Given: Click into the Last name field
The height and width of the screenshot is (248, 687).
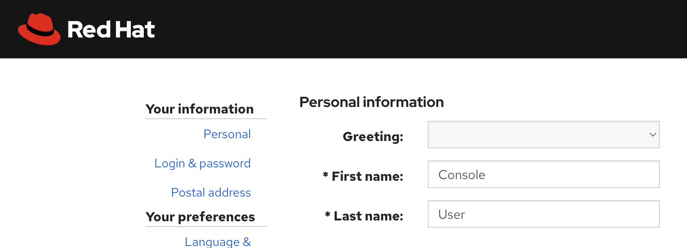Looking at the screenshot, I should point(543,214).
